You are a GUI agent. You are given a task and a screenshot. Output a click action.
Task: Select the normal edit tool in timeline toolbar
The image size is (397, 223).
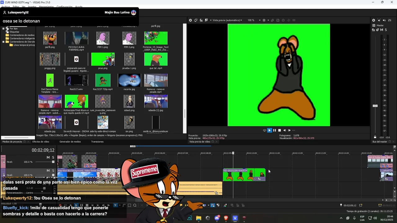pyautogui.click(x=115, y=205)
